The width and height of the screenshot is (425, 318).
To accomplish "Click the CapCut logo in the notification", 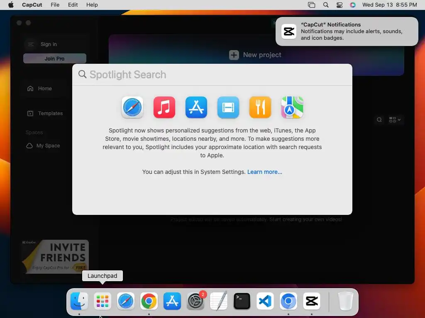I will [x=289, y=31].
